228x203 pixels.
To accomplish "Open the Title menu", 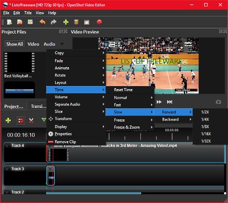I will click(28, 13).
